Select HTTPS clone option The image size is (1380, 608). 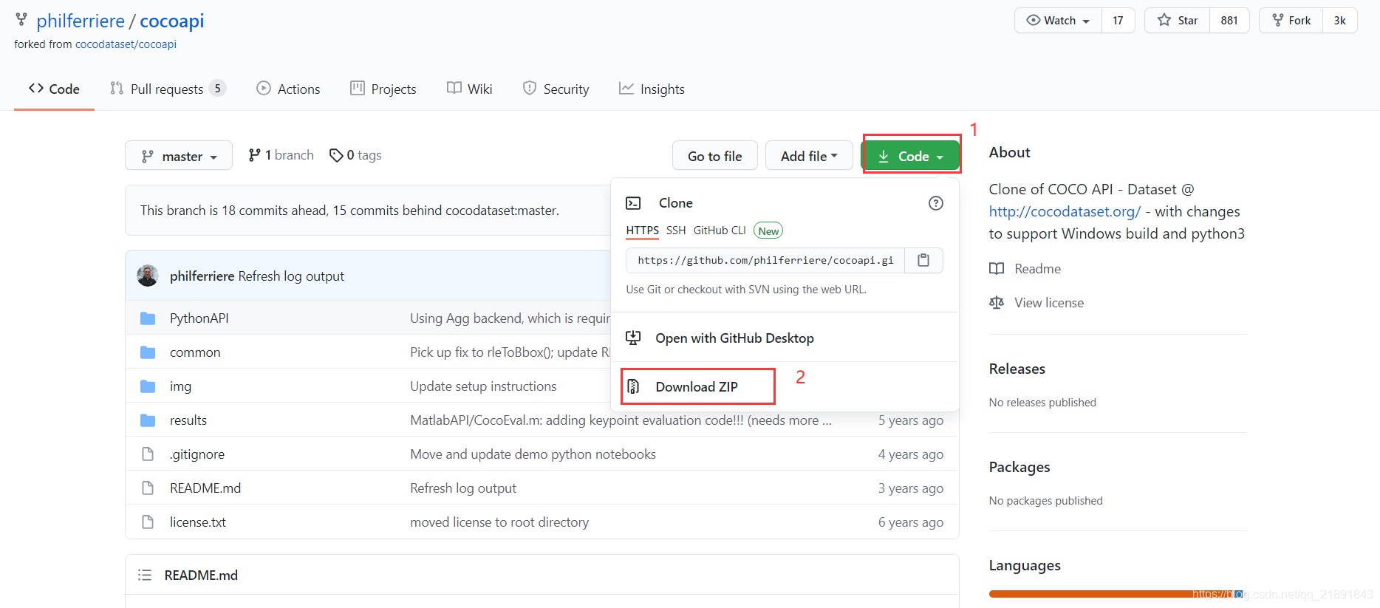pos(642,230)
